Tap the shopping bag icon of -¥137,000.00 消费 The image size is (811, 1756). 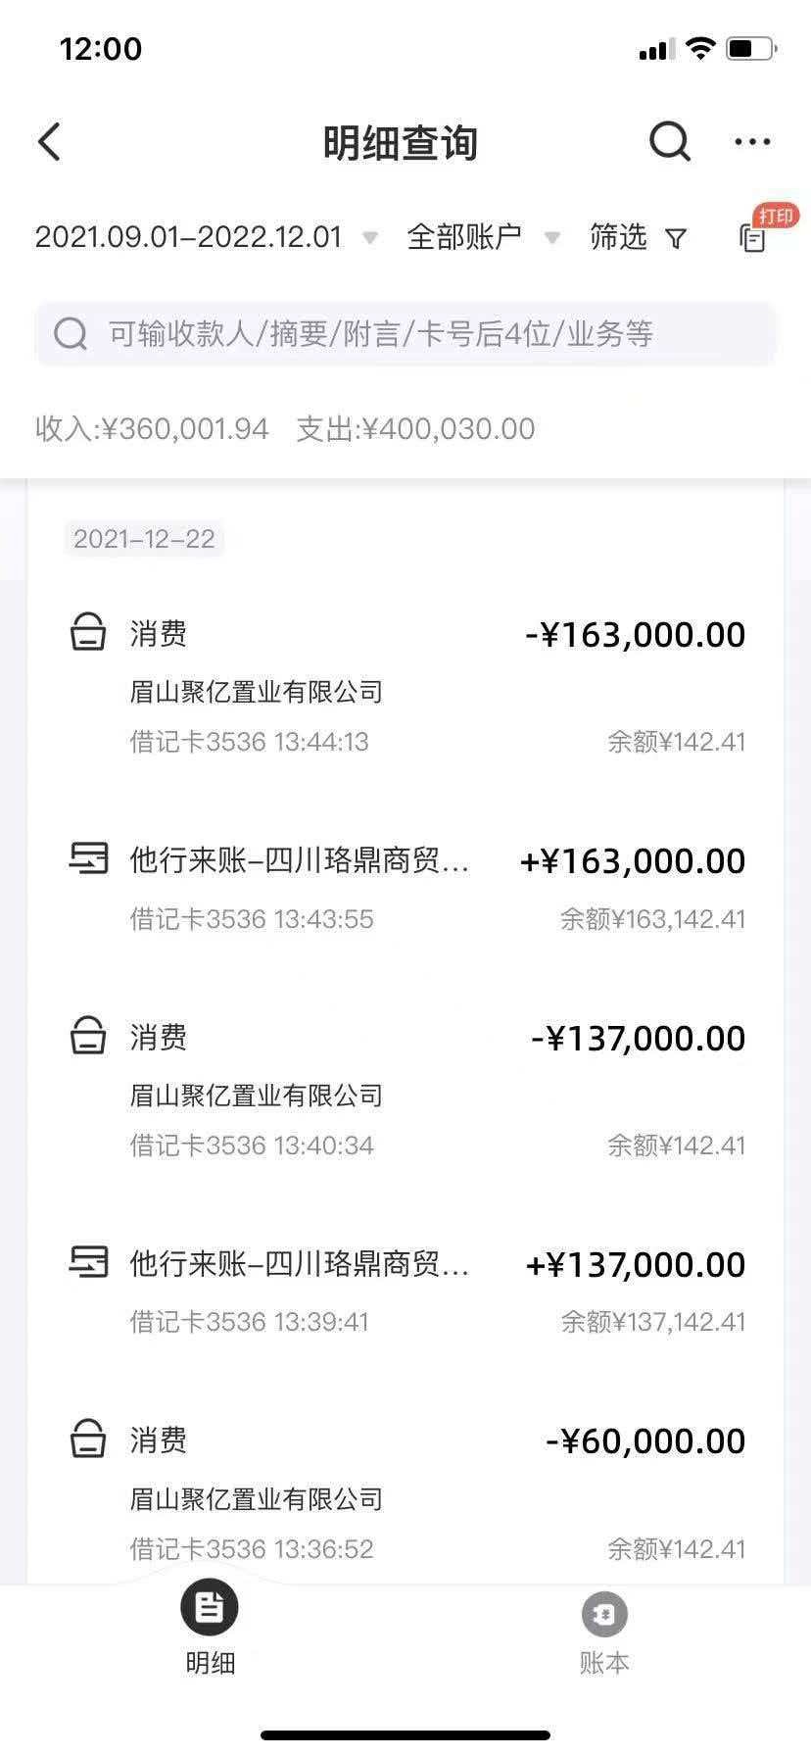click(x=88, y=1037)
